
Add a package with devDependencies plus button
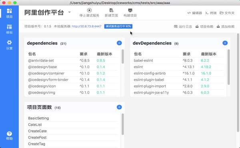pyautogui.click(x=225, y=43)
